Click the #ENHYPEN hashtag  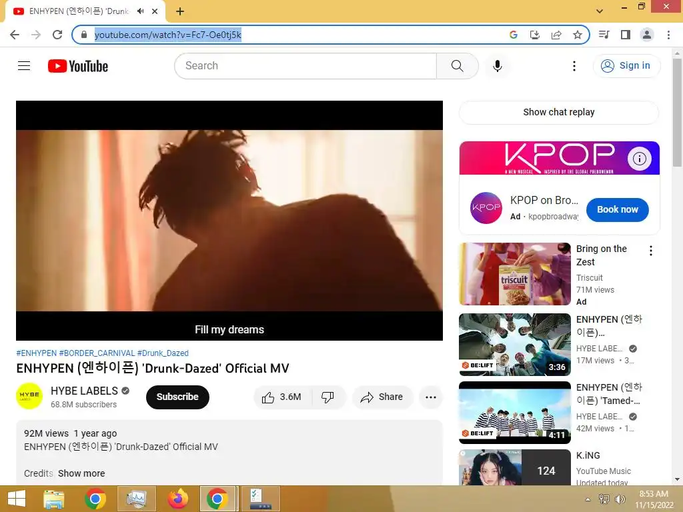point(36,353)
